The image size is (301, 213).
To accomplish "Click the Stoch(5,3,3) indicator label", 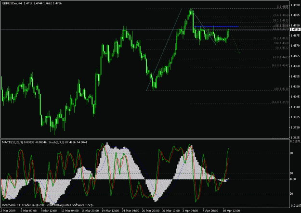I will point(57,142).
